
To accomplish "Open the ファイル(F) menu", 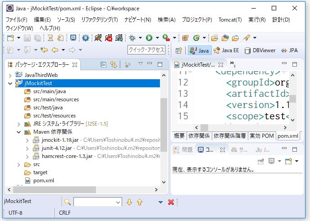I will point(16,20).
